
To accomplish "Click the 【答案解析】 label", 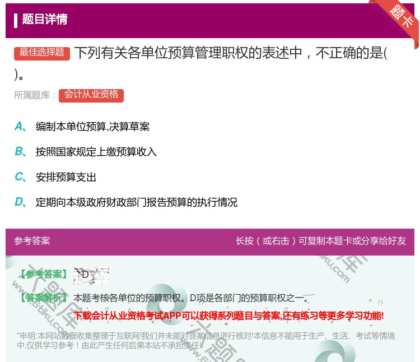I will pos(44,298).
